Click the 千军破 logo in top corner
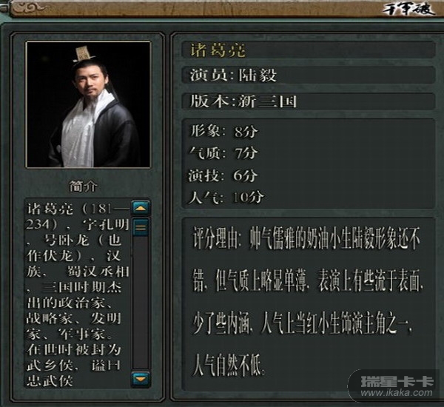Viewport: 444px width, 407px height. click(408, 10)
